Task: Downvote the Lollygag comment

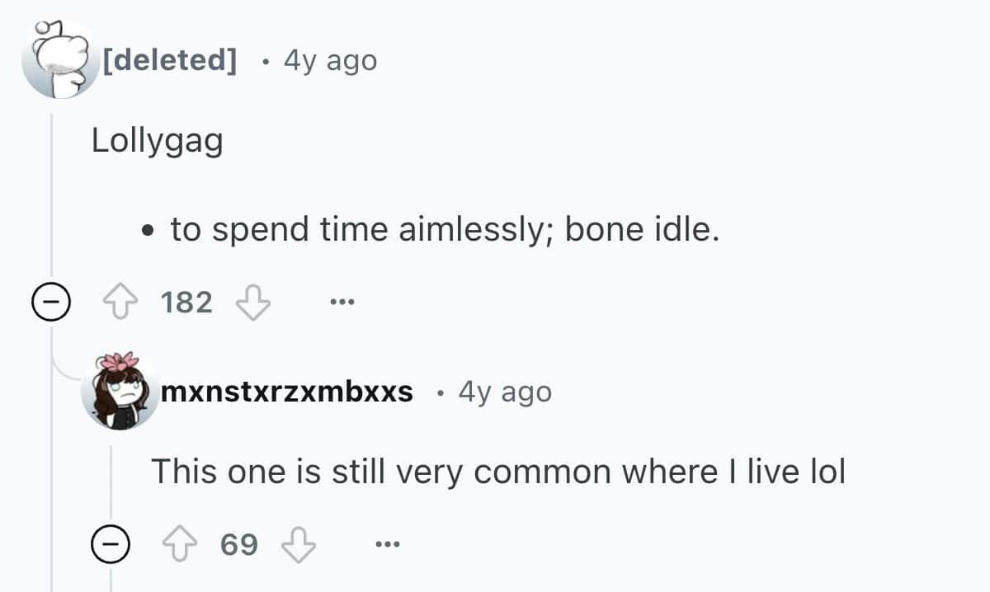Action: (x=253, y=303)
